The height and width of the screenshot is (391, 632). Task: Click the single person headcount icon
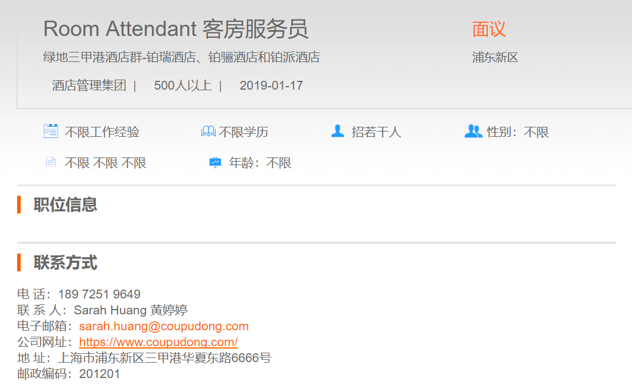pos(337,131)
